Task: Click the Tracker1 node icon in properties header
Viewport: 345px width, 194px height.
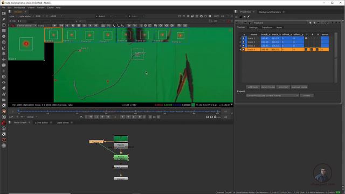Action: click(250, 23)
